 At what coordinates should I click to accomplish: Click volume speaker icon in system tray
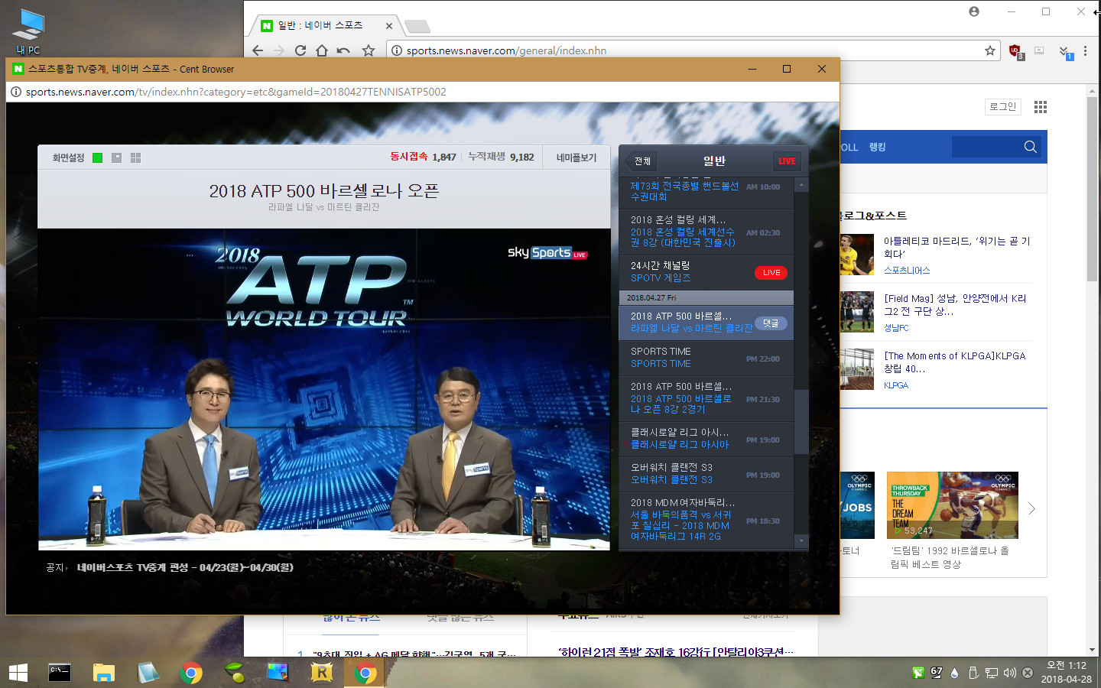tap(1009, 673)
